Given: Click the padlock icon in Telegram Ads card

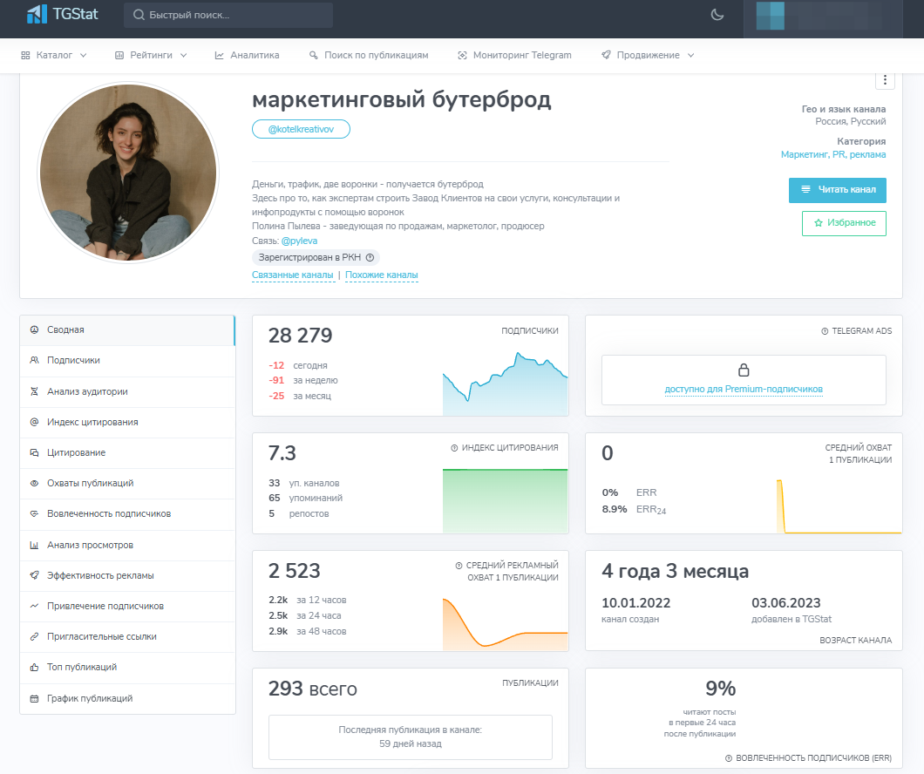Looking at the screenshot, I should click(x=744, y=370).
